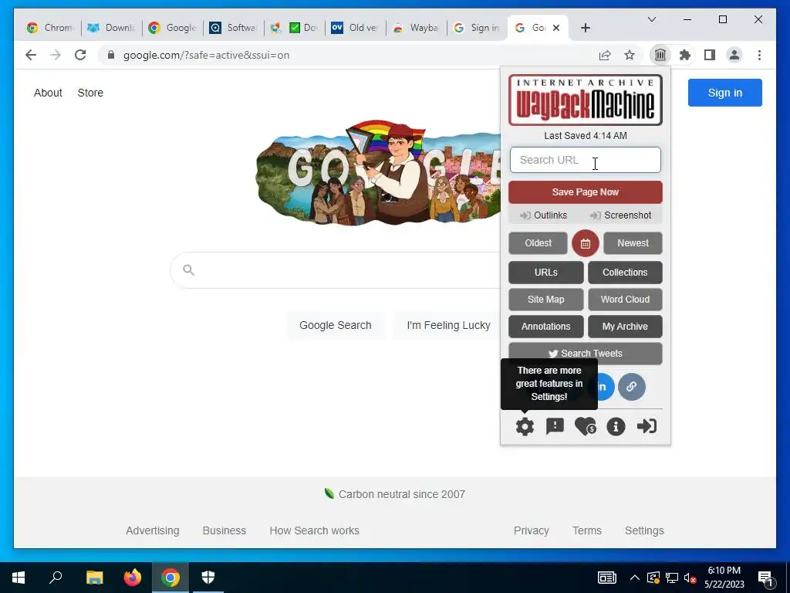Open the about info icon
Image resolution: width=790 pixels, height=593 pixels.
point(616,426)
